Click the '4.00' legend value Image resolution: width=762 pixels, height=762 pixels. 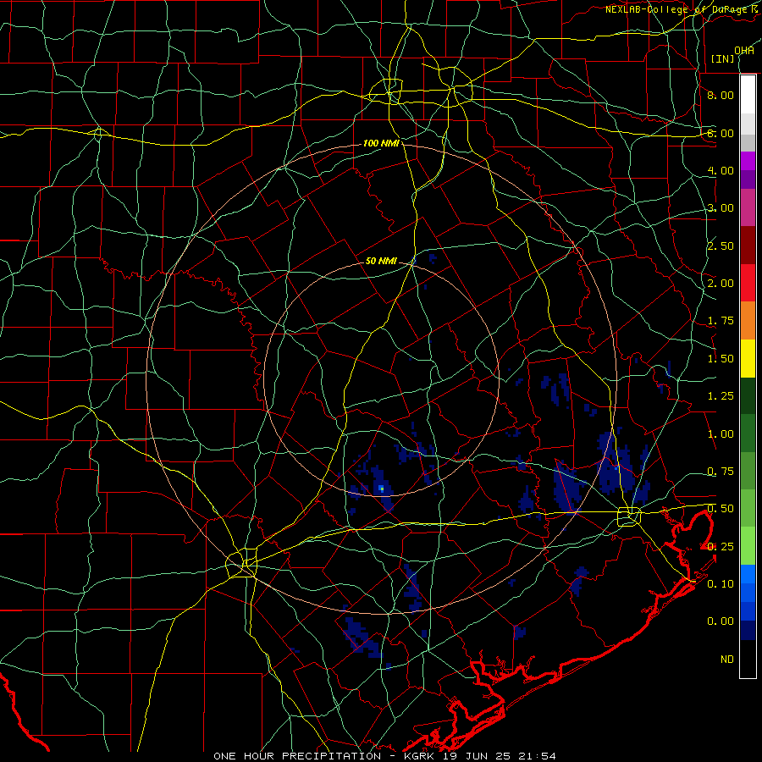(x=721, y=170)
